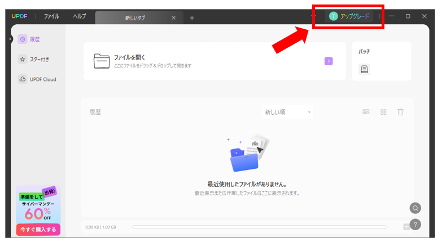Click the purple arrow button to open file
The image size is (442, 242).
(329, 61)
